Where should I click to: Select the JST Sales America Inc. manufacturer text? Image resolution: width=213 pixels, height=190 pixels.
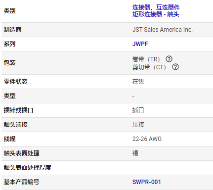coord(162,30)
